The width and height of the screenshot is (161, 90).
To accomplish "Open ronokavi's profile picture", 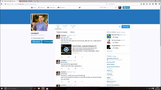I will point(39,22).
